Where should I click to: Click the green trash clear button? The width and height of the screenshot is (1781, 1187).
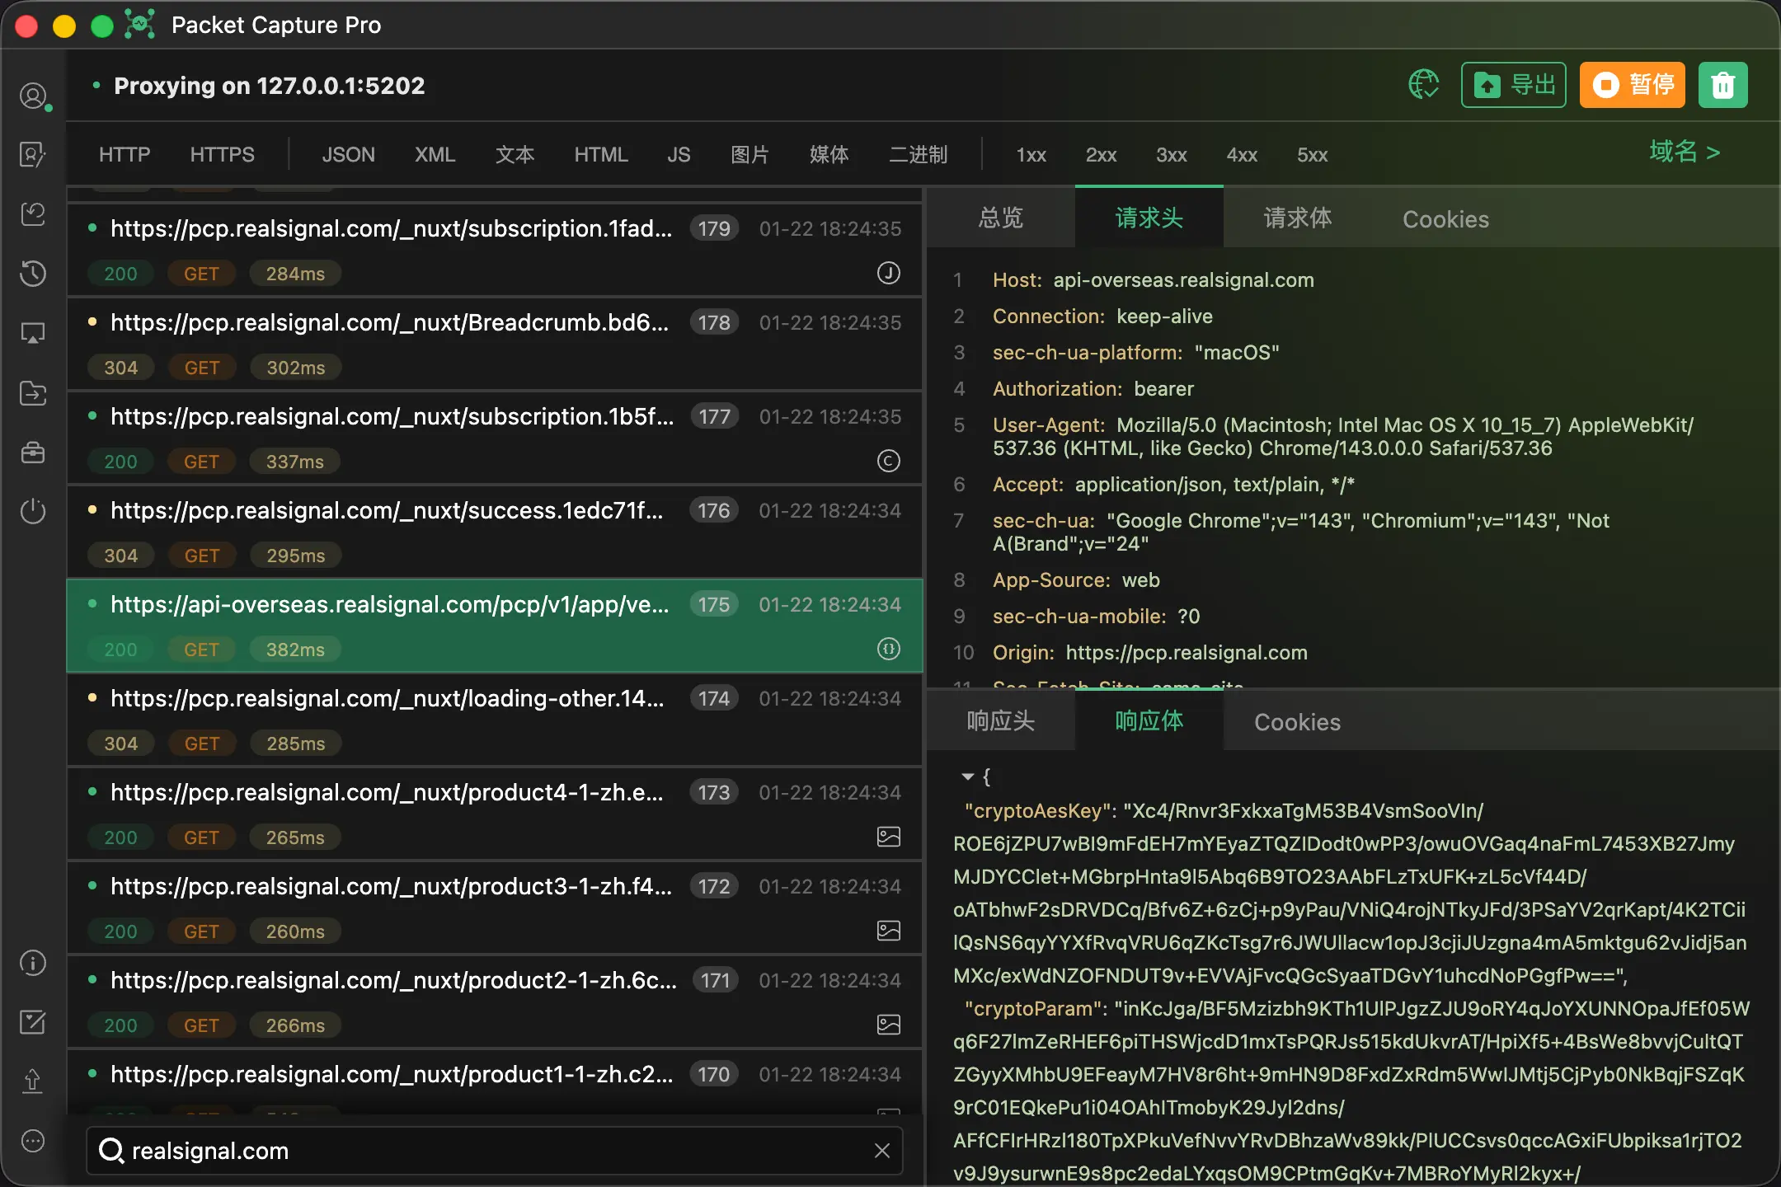click(x=1723, y=85)
